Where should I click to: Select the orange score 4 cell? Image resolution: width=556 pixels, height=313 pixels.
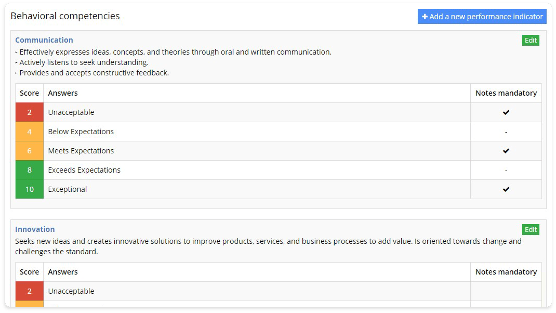coord(29,132)
